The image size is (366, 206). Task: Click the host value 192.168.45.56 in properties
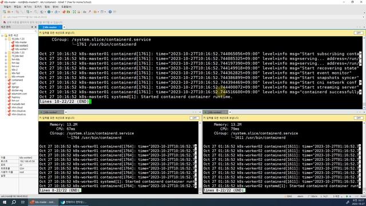[x=27, y=161]
